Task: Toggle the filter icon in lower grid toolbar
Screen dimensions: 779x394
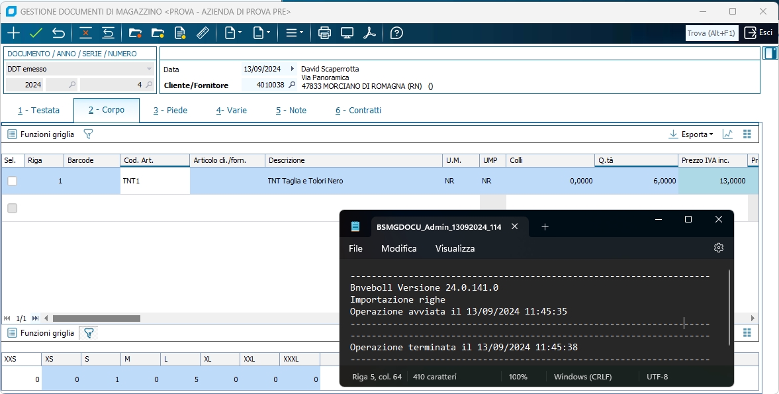Action: (x=89, y=333)
